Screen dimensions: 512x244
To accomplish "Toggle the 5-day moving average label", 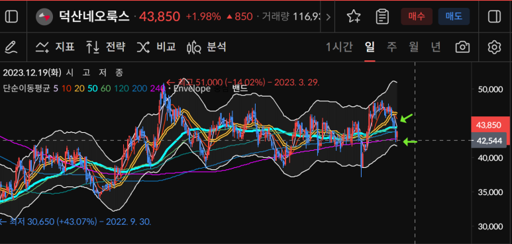I will click(x=56, y=89).
